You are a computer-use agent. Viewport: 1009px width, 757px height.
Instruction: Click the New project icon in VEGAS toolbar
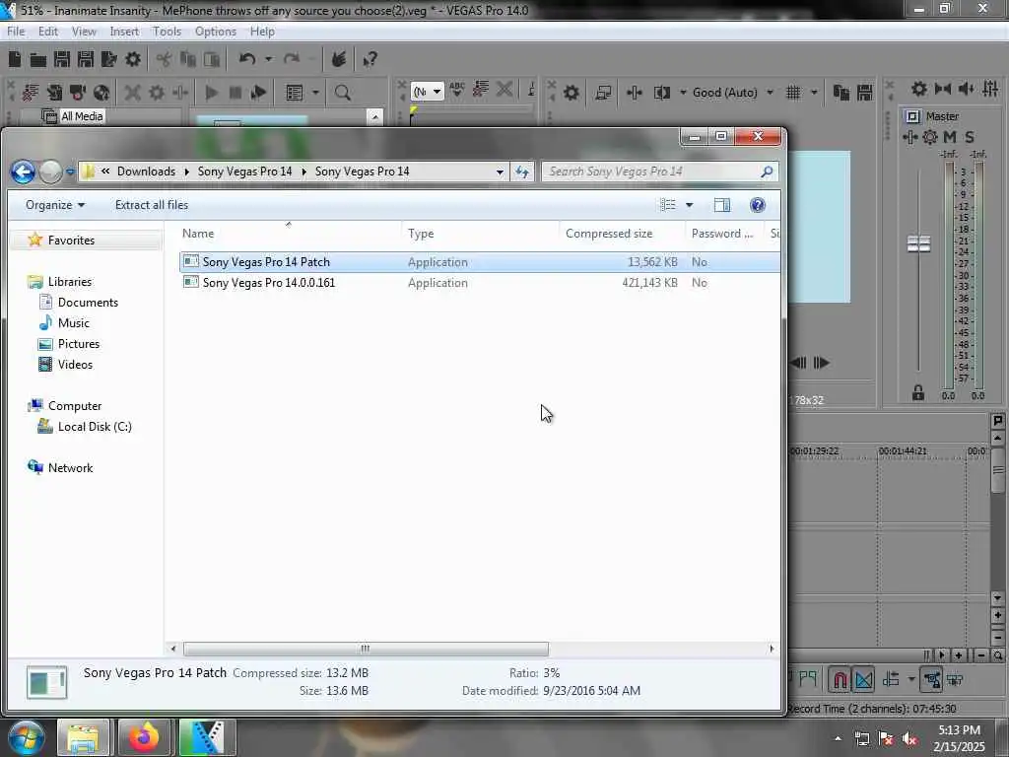[14, 59]
